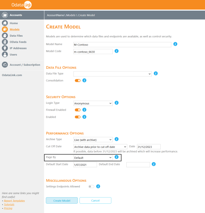Open the Pricing link
This screenshot has width=205, height=213.
coord(8,208)
